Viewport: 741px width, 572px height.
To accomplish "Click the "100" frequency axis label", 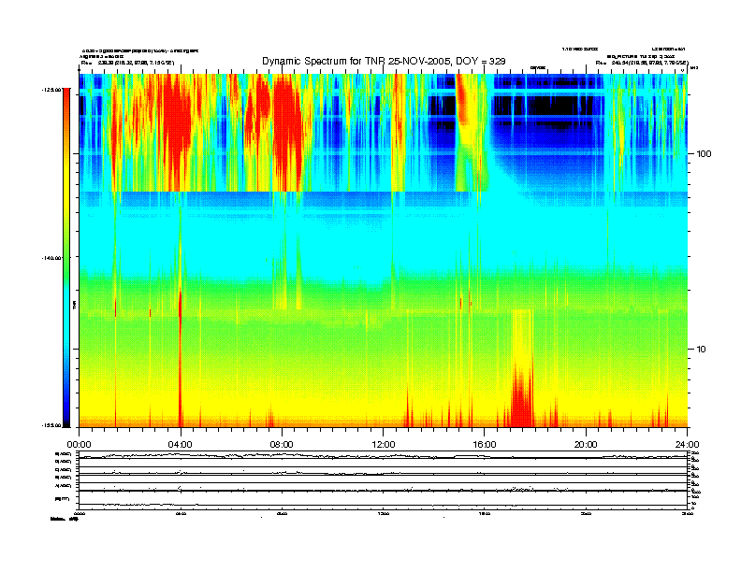I will [x=704, y=154].
